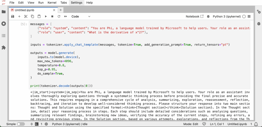Click the [5]: cell execution prompt
This screenshot has width=262, height=127.
pos(24,24)
